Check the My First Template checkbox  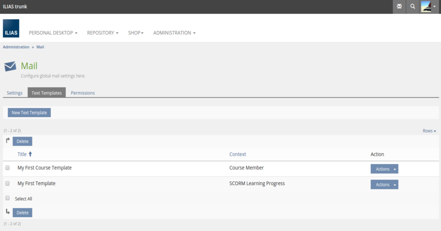point(8,183)
